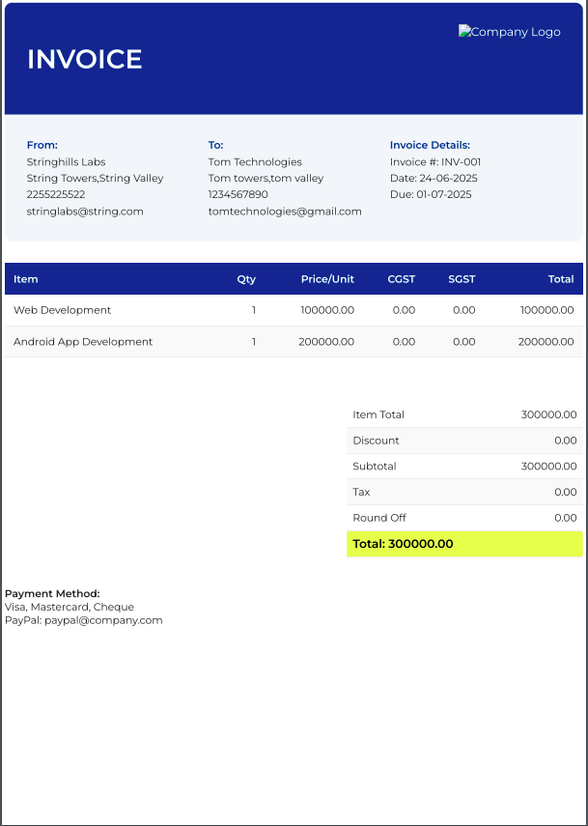Click the Discount summary row

(x=464, y=441)
